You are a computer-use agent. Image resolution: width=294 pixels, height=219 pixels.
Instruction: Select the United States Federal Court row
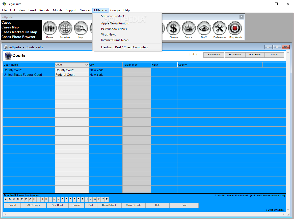coord(144,75)
